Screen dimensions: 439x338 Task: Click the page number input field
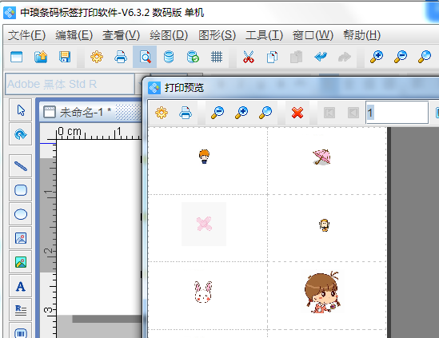click(x=397, y=113)
